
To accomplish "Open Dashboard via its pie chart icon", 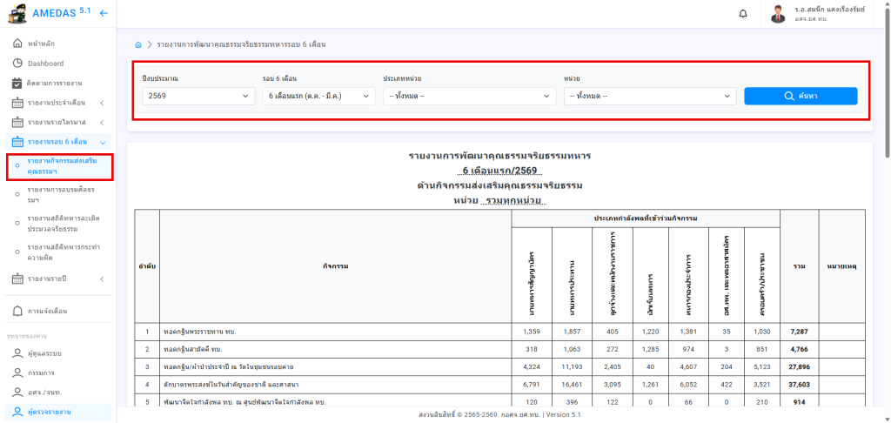I will click(x=17, y=64).
